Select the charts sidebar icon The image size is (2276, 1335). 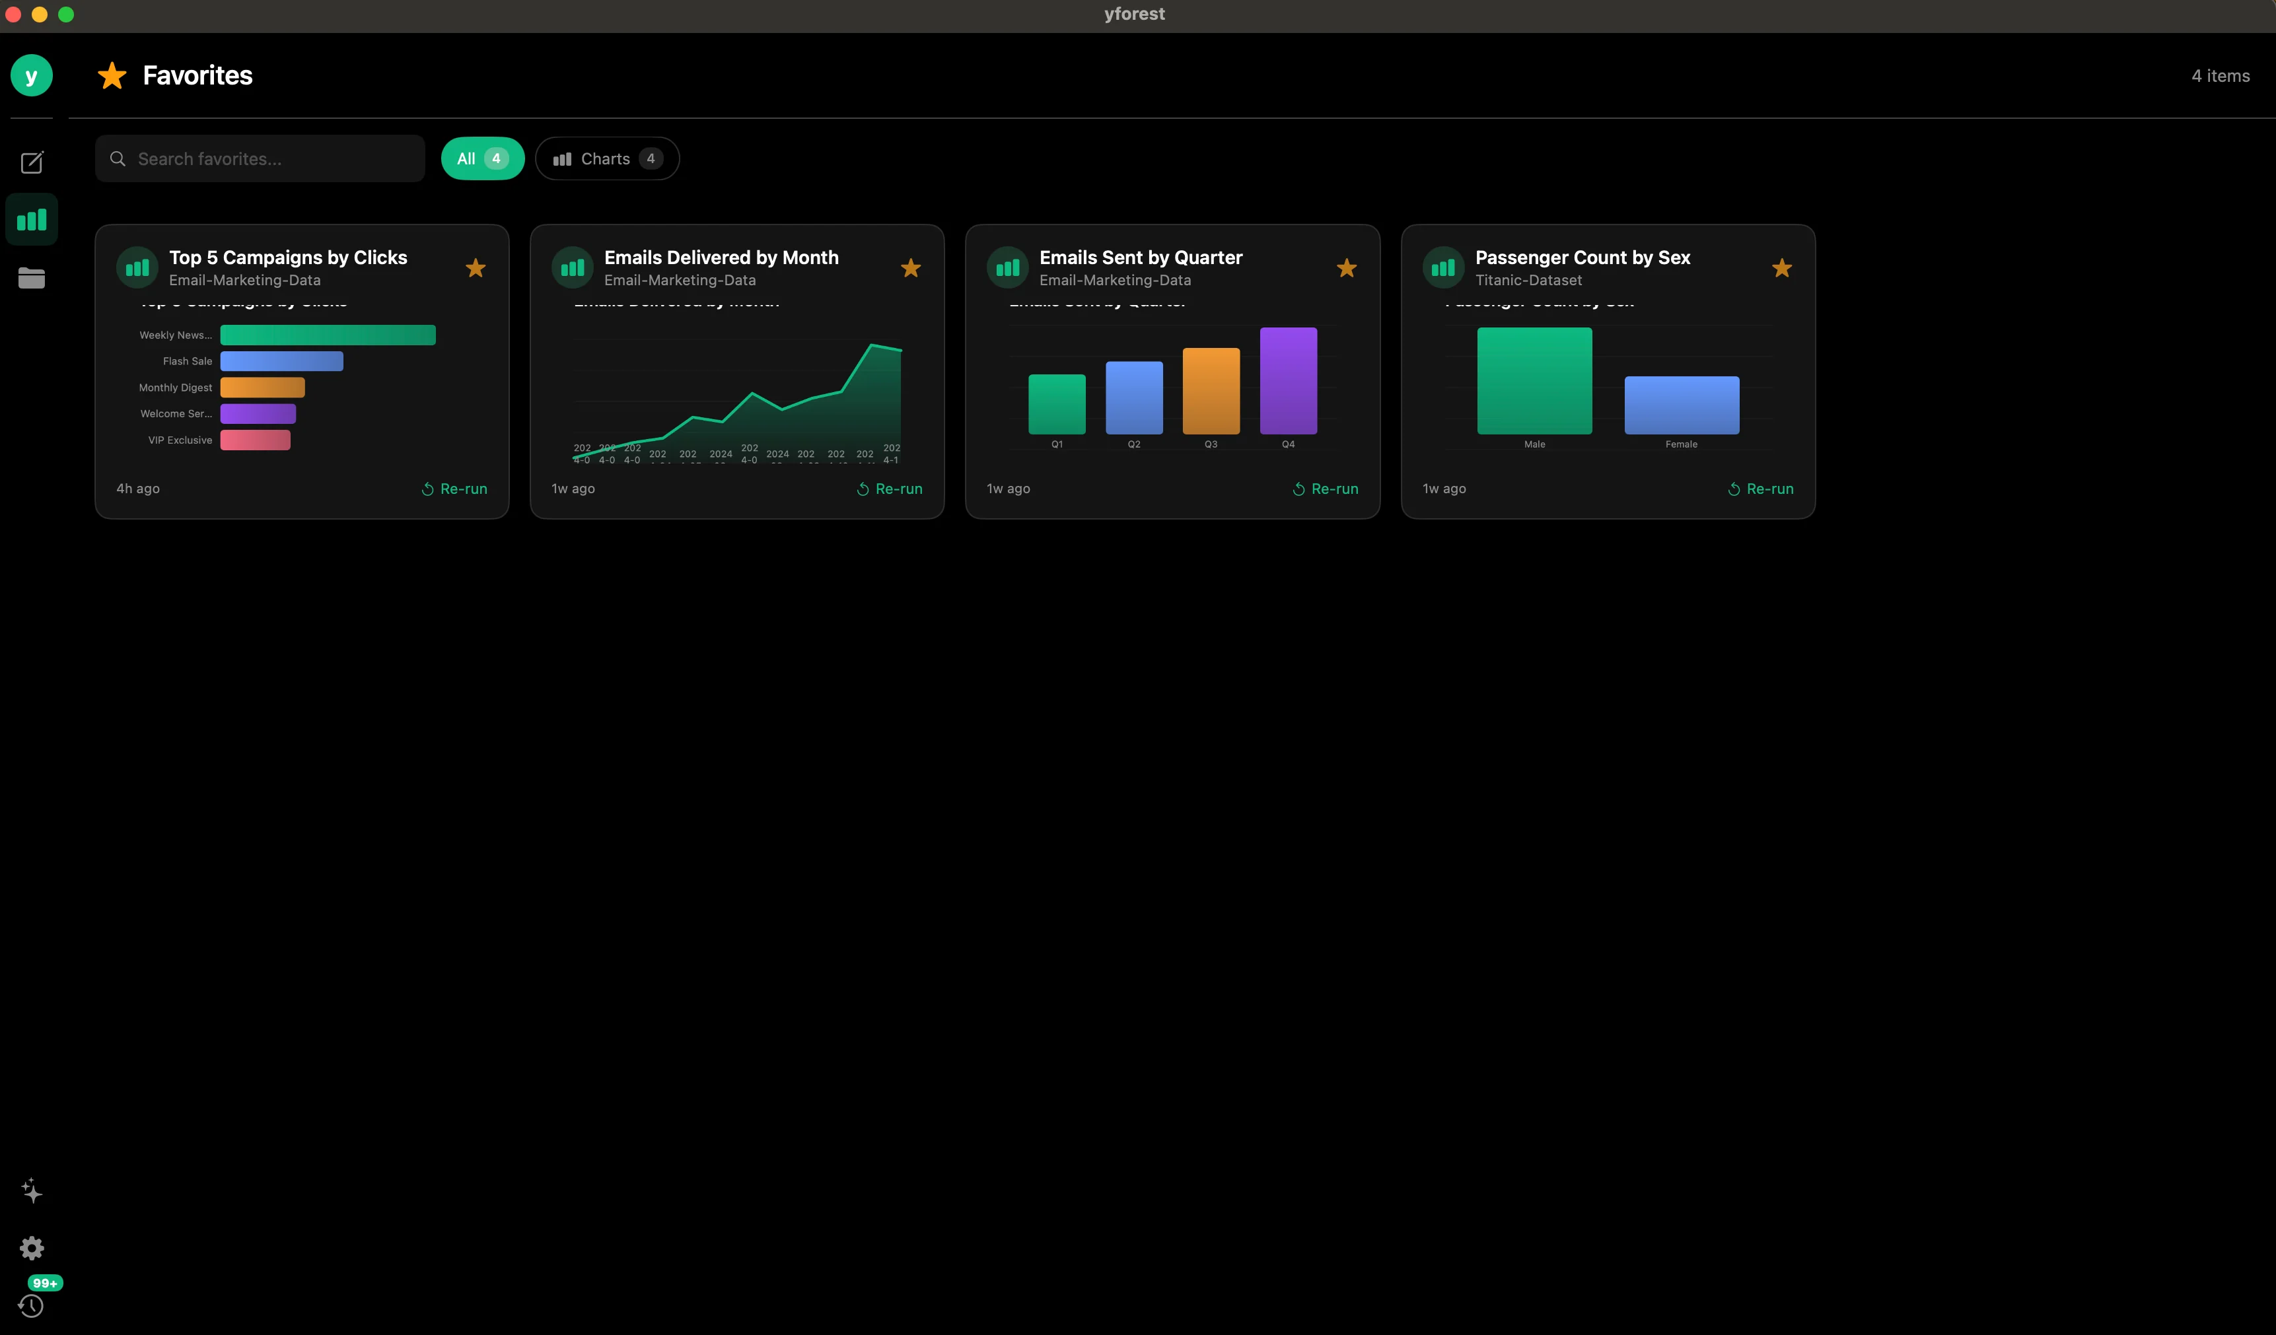[32, 219]
